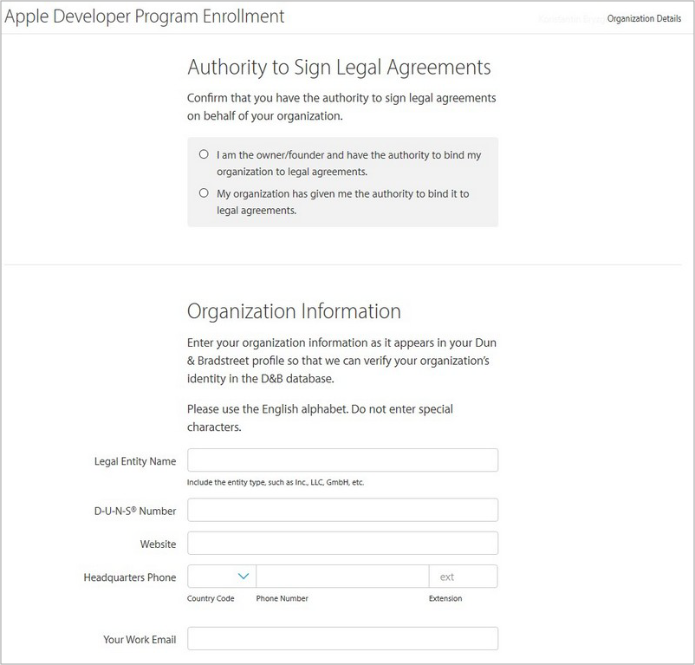
Task: Select the first option under Authority to Sign
Action: (204, 153)
